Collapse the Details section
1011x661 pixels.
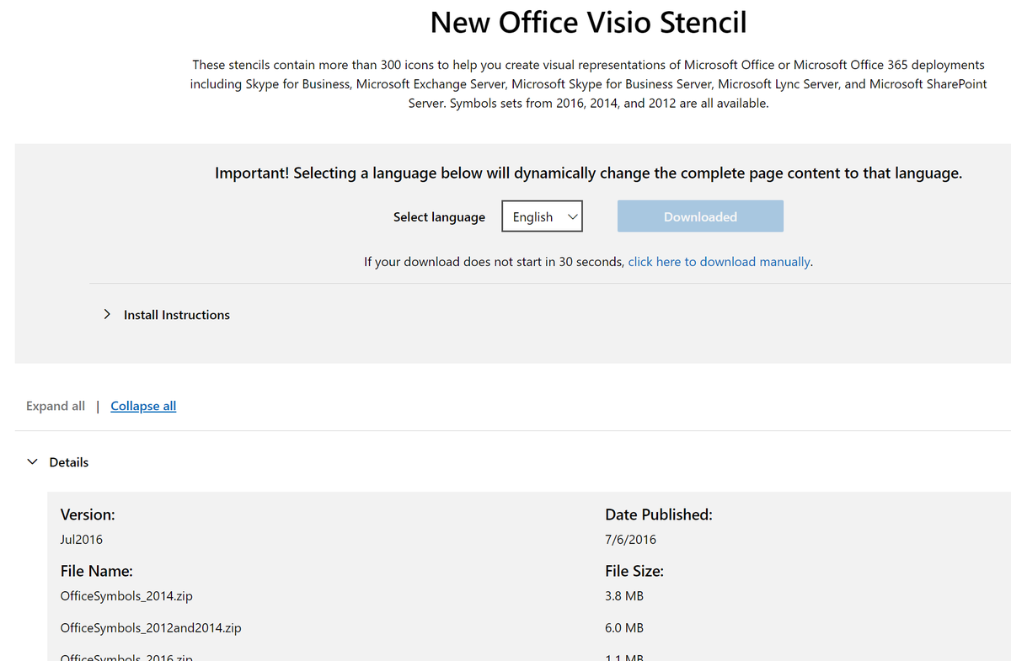point(57,462)
